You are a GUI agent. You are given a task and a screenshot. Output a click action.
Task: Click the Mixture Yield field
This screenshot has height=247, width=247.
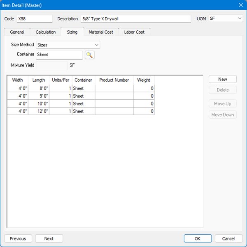(x=52, y=66)
